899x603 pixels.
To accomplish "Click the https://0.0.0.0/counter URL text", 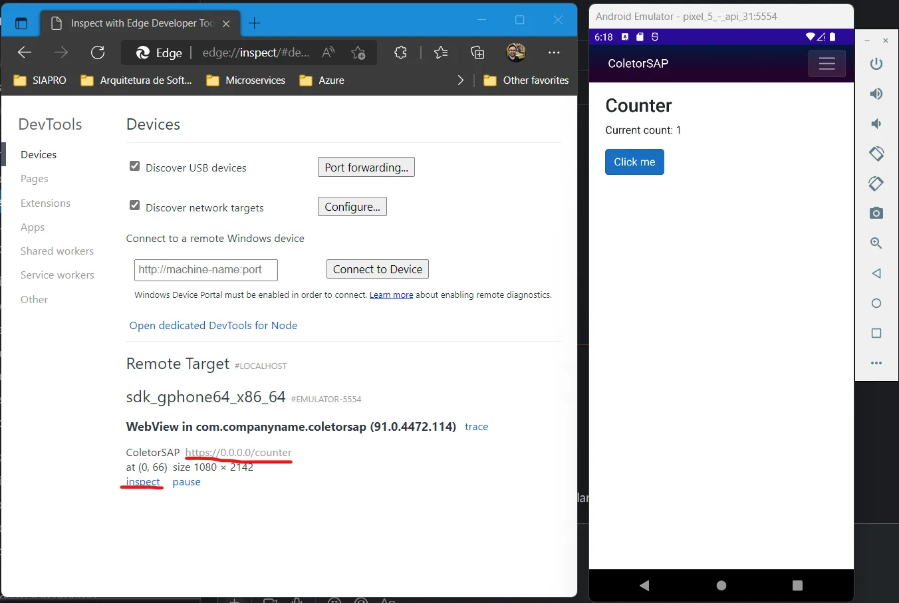I will pyautogui.click(x=239, y=453).
